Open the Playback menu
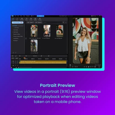The image size is (115, 115). point(28,16)
